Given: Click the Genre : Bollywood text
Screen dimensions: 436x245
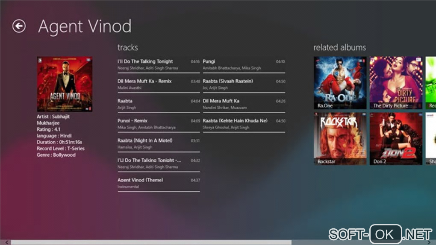Looking at the screenshot, I should (56, 155).
